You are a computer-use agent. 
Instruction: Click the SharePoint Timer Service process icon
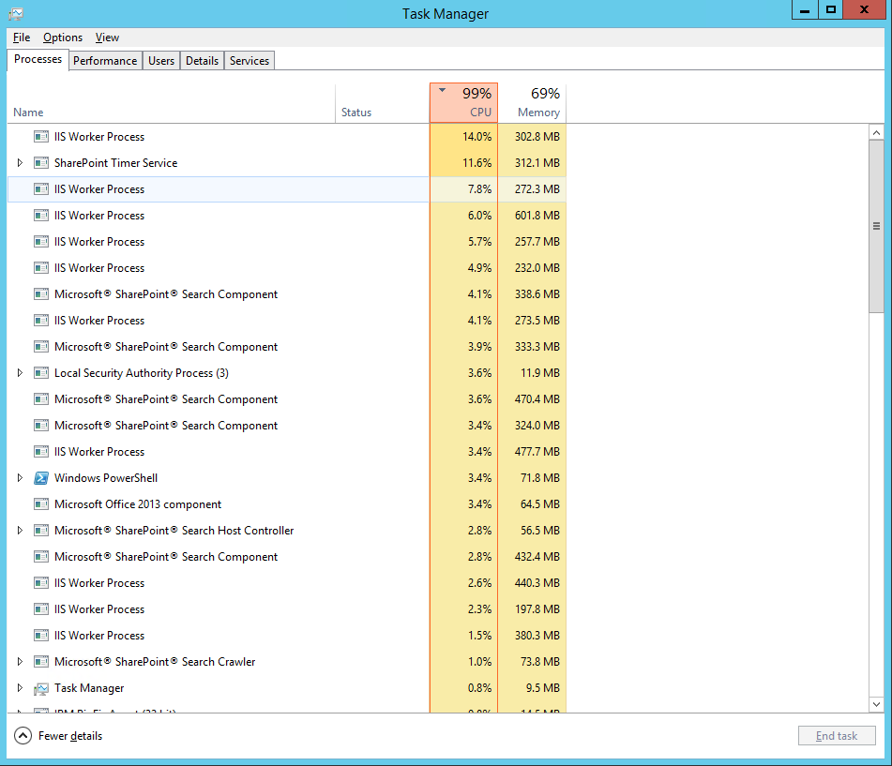(x=41, y=163)
